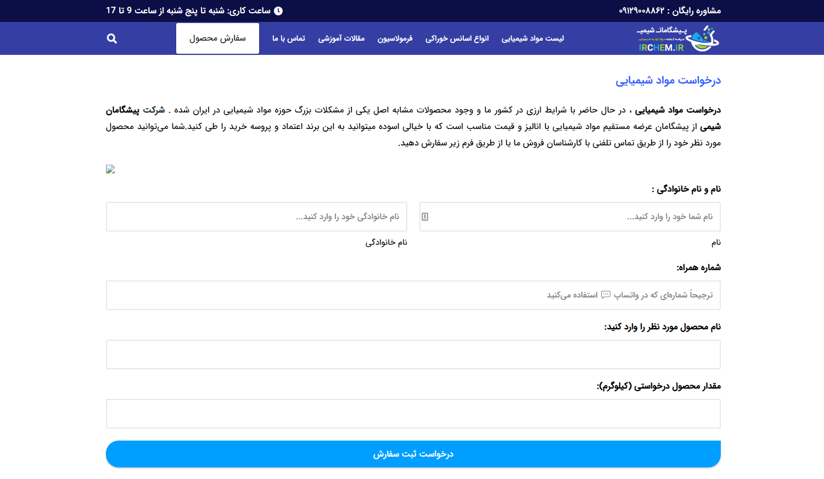Click the سفارش محصول navigation button
Screen dimensions: 824x479
pyautogui.click(x=217, y=38)
